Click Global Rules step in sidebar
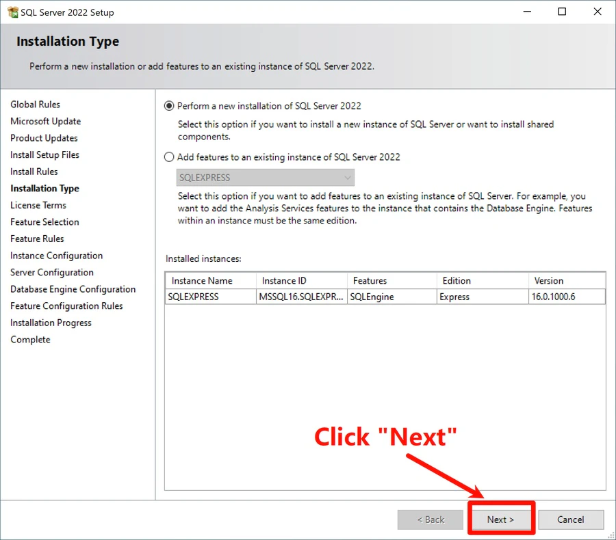This screenshot has width=616, height=540. (x=36, y=105)
